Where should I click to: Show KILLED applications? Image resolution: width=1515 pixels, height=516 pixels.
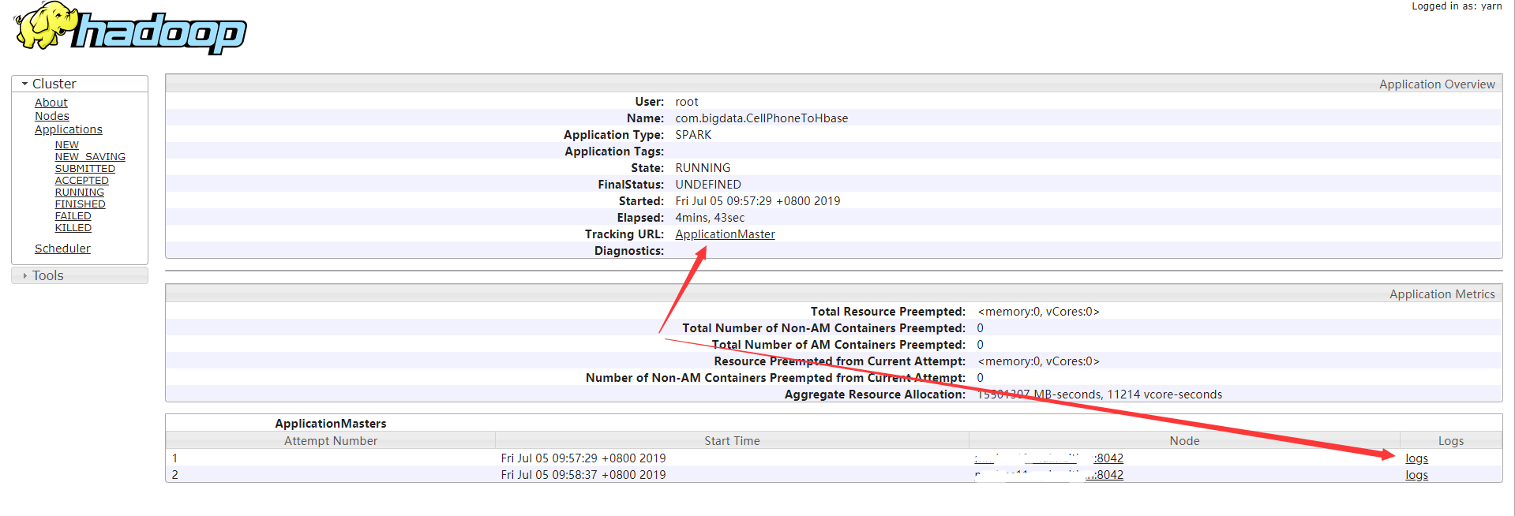73,228
